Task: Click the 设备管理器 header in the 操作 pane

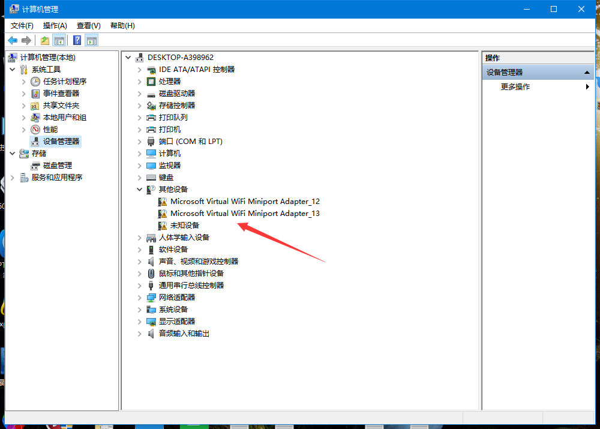Action: click(538, 73)
